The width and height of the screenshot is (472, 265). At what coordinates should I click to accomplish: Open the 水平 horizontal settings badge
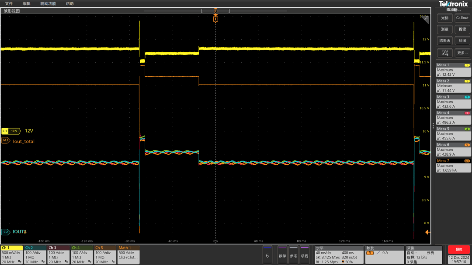[339, 255]
